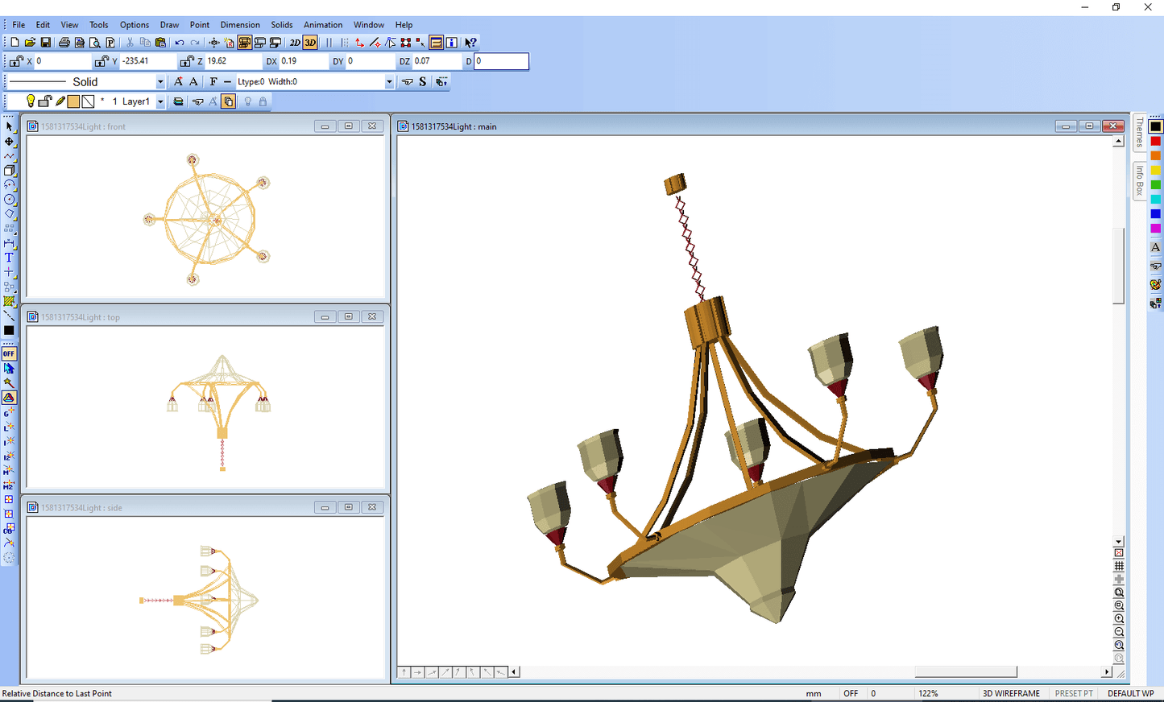Toggle the layer visibility light bulb
This screenshot has width=1164, height=702.
tap(31, 101)
